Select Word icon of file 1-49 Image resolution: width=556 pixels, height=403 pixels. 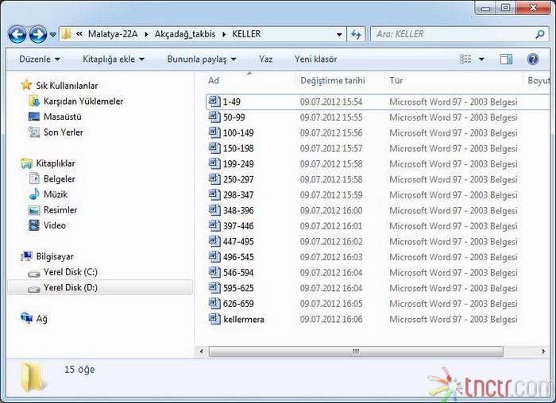click(214, 102)
